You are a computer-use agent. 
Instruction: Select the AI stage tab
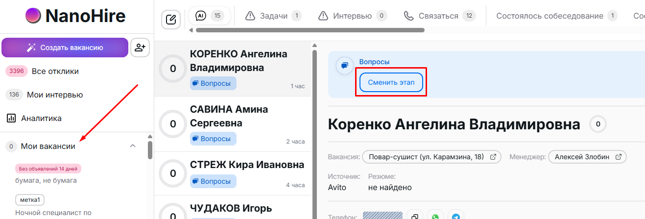point(210,16)
